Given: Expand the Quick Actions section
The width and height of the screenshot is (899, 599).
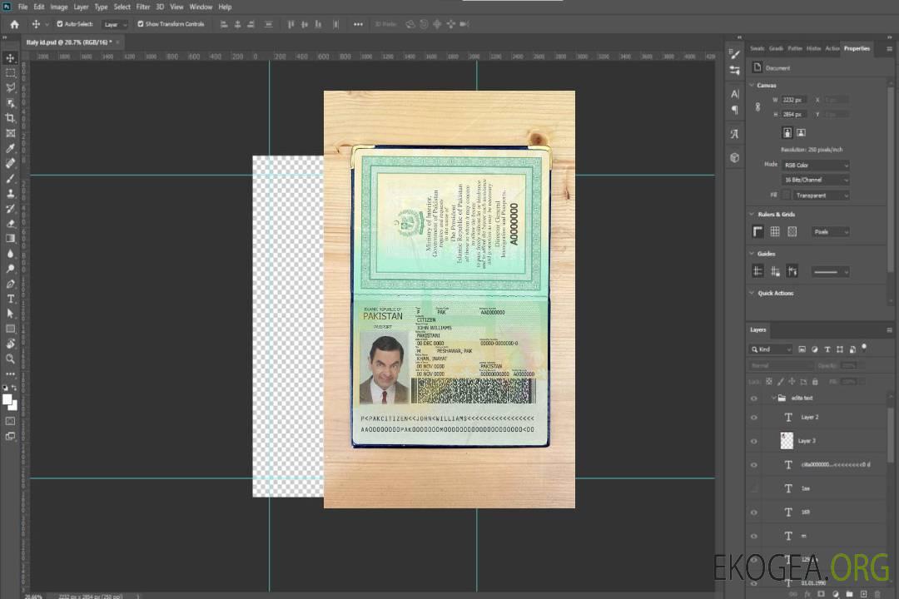Looking at the screenshot, I should 752,293.
